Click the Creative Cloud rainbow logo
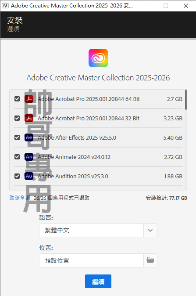The image size is (196, 296). [98, 58]
